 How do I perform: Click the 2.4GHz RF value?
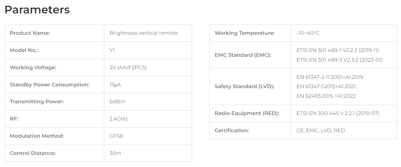[118, 119]
